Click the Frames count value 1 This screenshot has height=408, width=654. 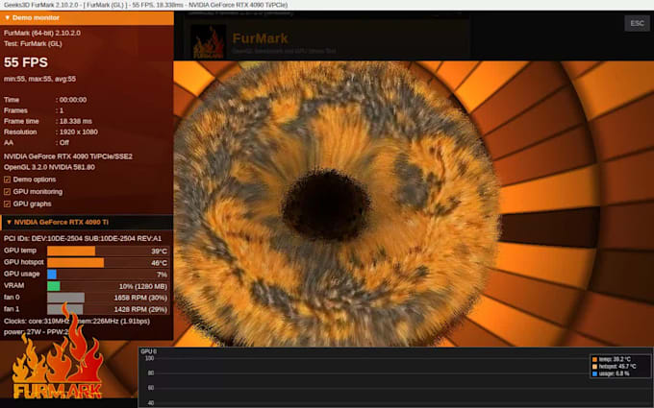[62, 110]
